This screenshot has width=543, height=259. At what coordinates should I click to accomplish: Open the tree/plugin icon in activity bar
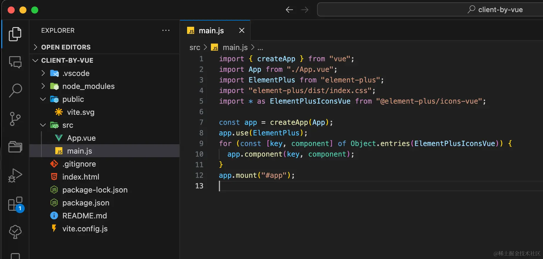15,232
